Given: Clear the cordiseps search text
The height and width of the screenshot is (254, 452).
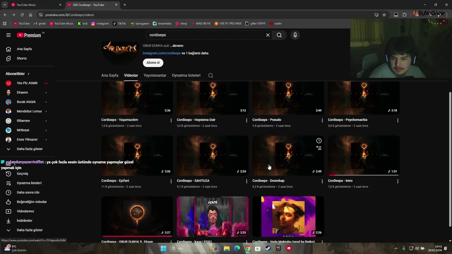Looking at the screenshot, I should (x=268, y=35).
